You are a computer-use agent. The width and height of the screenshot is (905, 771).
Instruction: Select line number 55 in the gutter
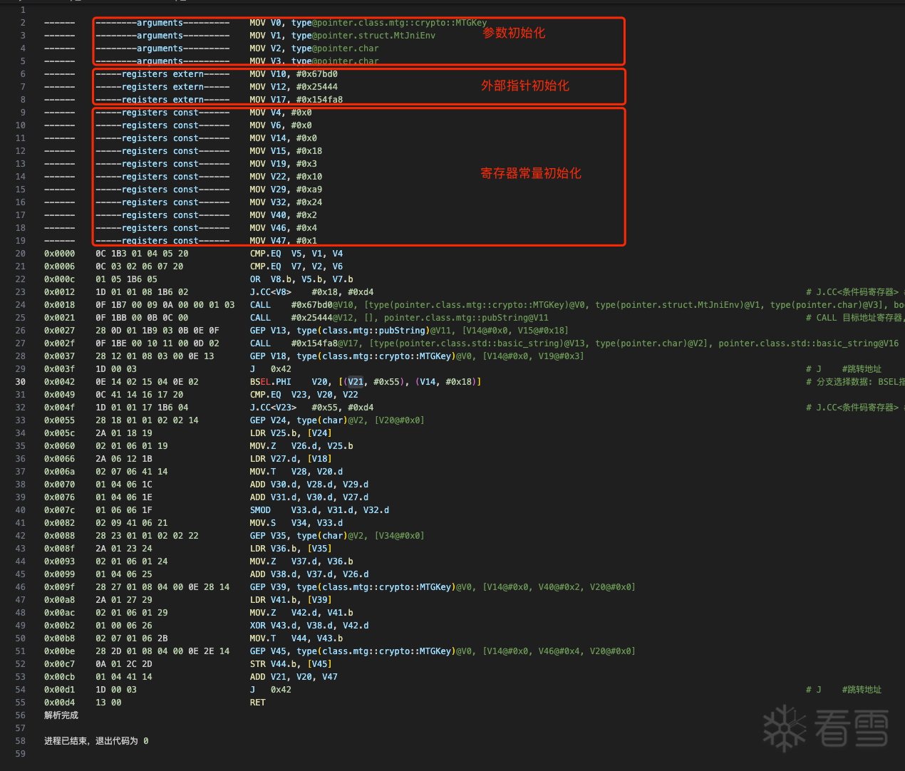21,703
